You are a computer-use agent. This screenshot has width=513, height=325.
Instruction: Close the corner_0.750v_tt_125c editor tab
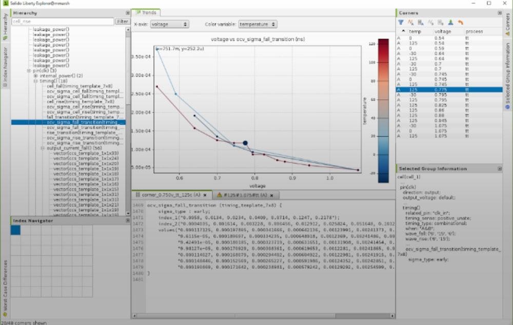(205, 195)
